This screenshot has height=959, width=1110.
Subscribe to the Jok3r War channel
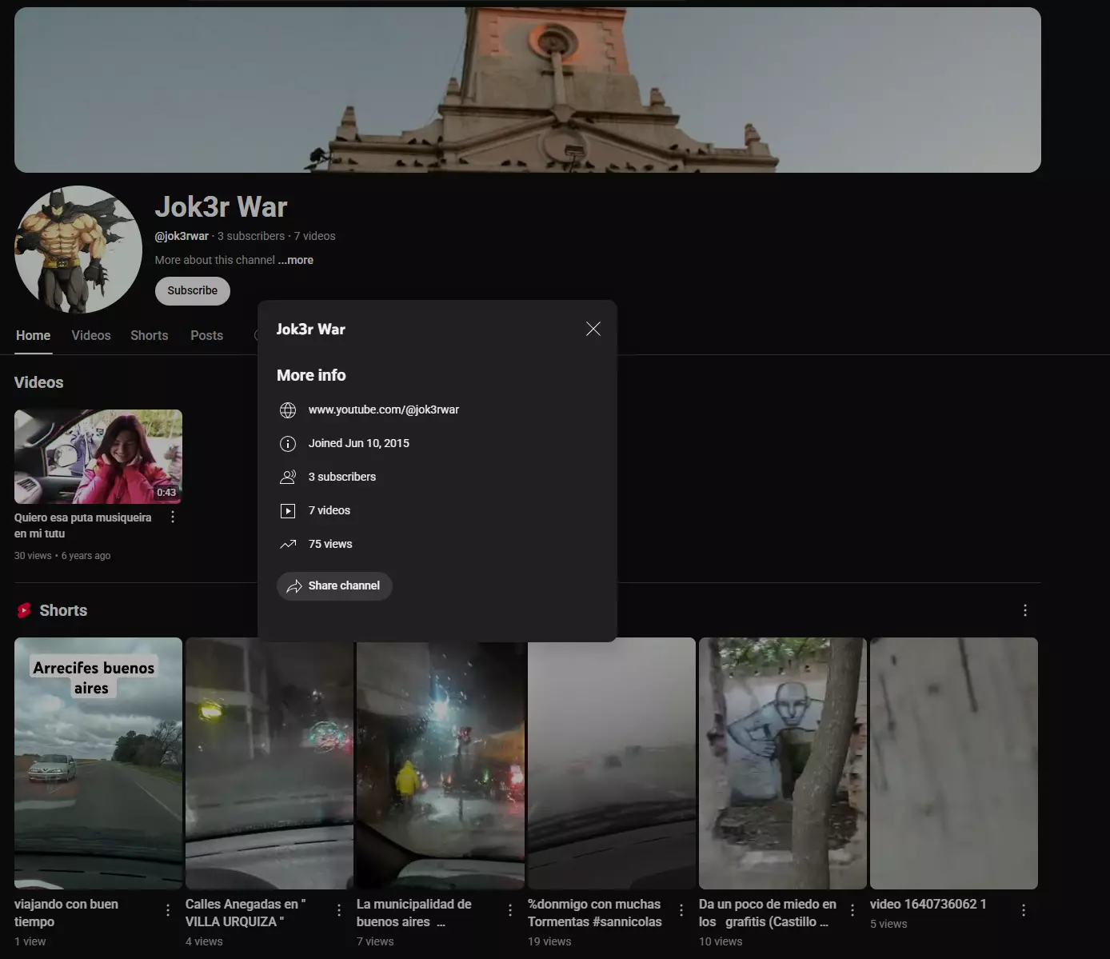pyautogui.click(x=193, y=290)
